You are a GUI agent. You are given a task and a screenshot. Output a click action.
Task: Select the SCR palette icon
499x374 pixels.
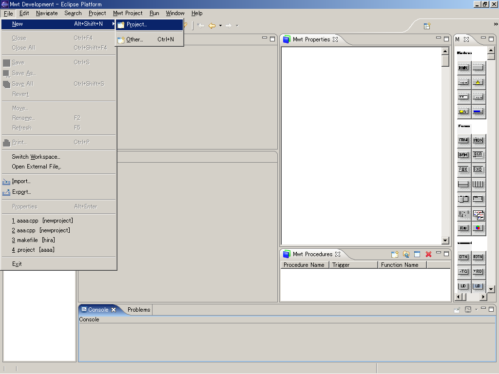pyautogui.click(x=478, y=154)
